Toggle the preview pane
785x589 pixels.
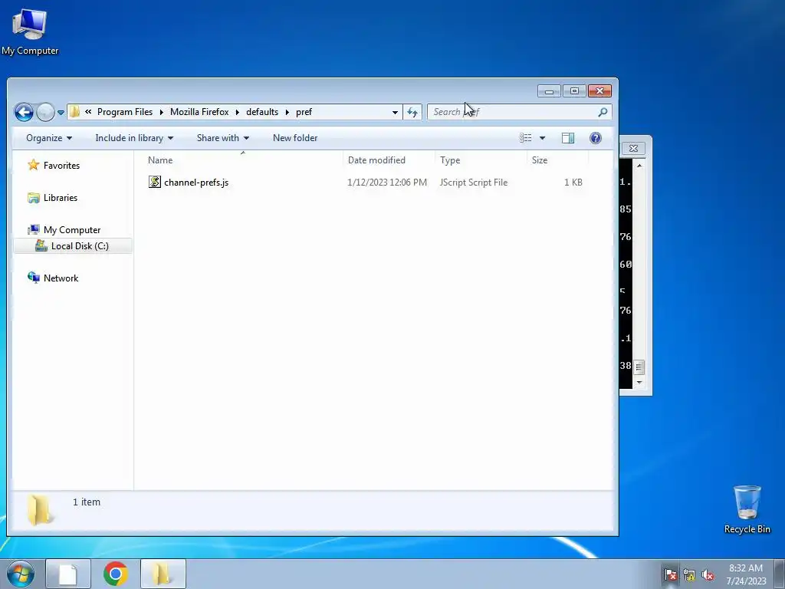pos(568,138)
